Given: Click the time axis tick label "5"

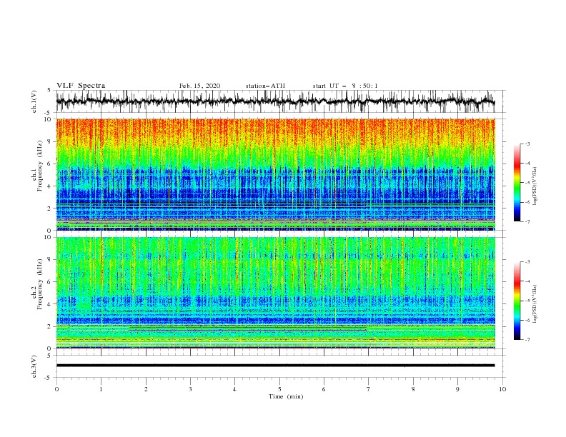Looking at the screenshot, I should click(x=279, y=389).
